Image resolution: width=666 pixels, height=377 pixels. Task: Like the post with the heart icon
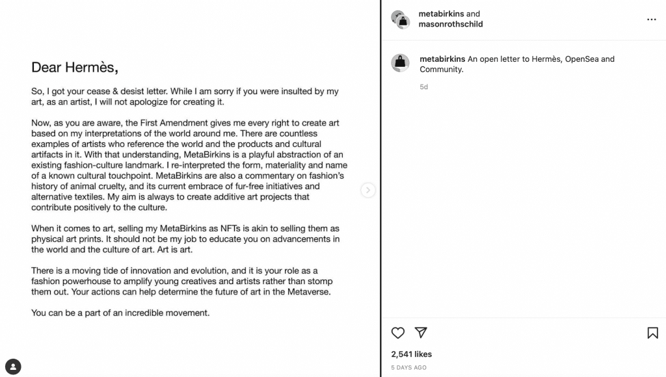coord(398,333)
